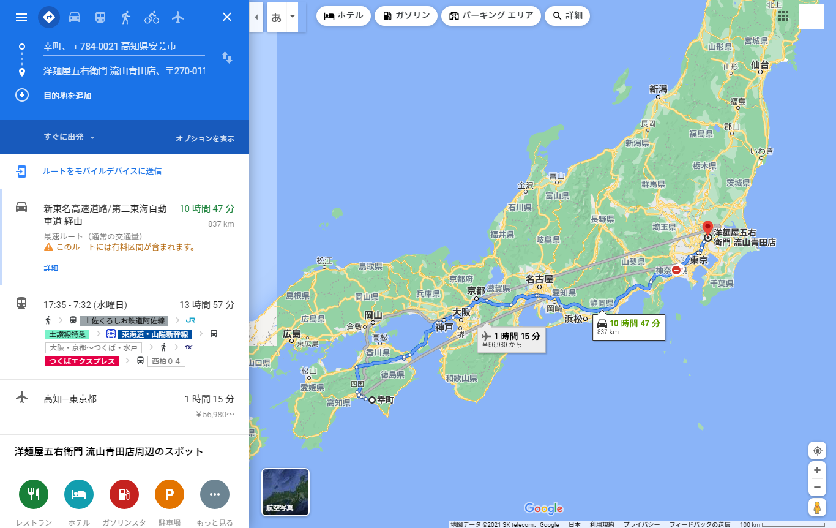
Task: Open 詳細 link for driving route
Action: (x=51, y=268)
